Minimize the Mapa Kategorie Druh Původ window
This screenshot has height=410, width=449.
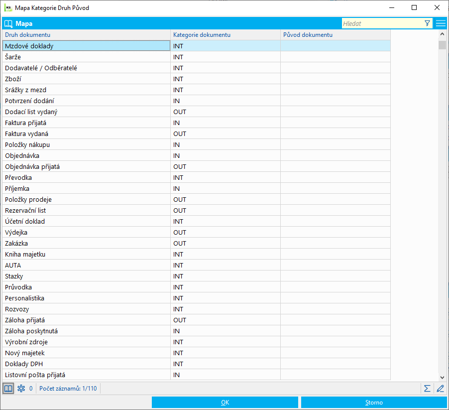tap(392, 8)
